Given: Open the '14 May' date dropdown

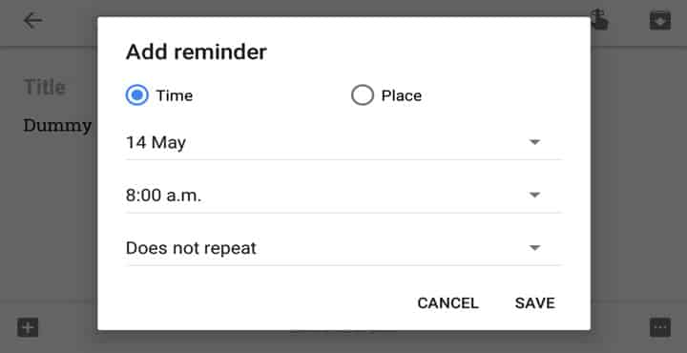Looking at the screenshot, I should (343, 143).
